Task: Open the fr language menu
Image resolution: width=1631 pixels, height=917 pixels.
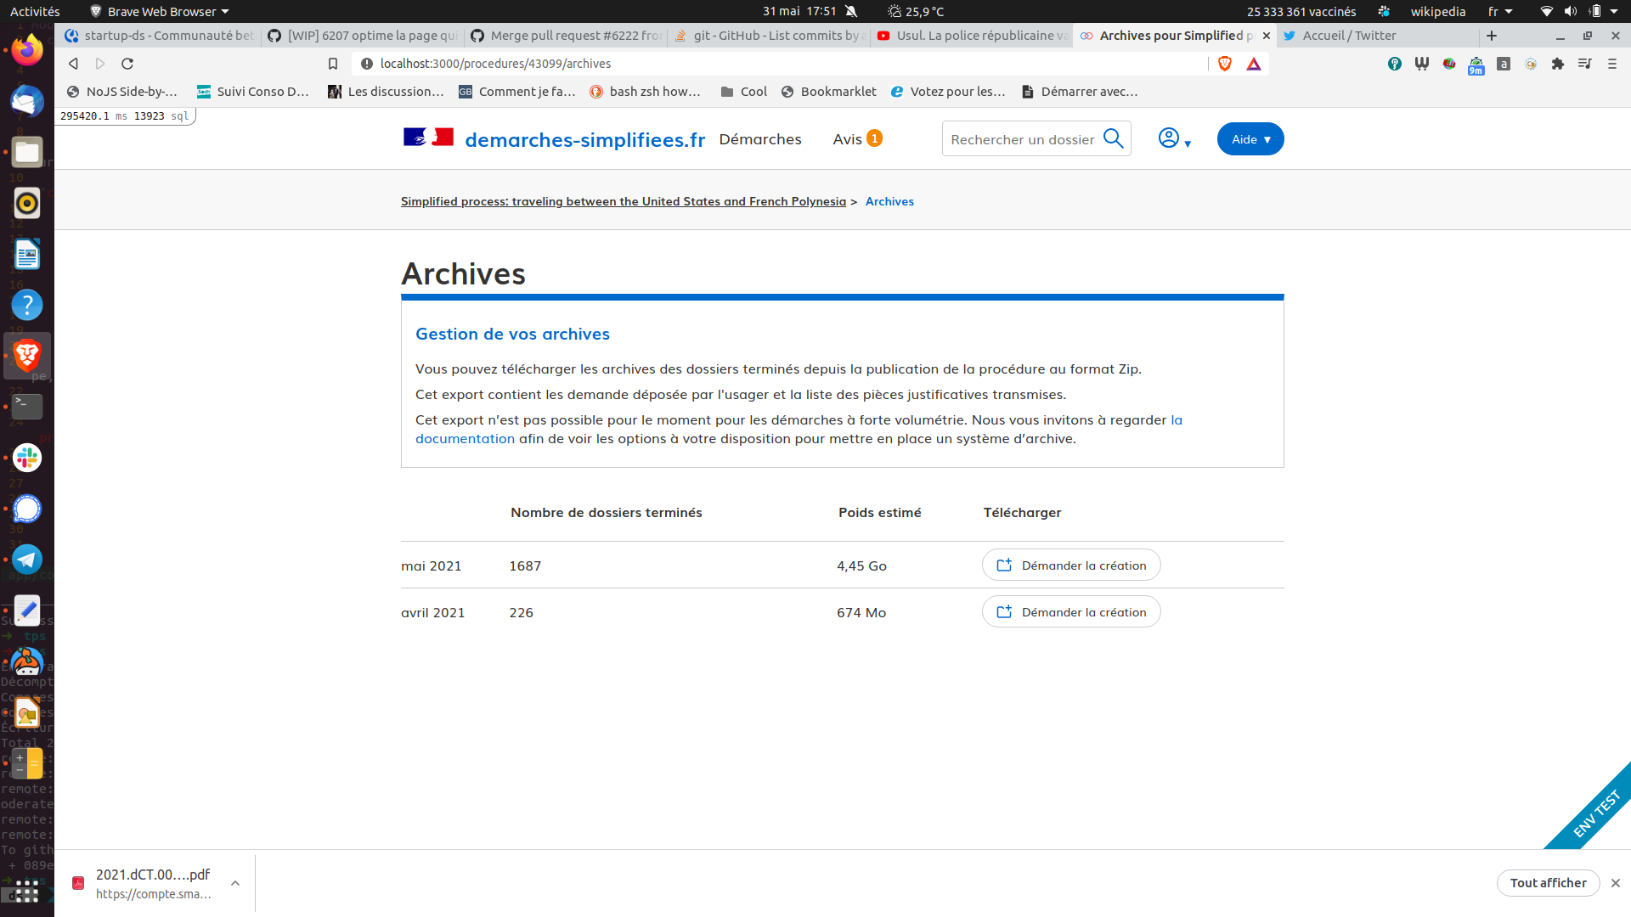Action: click(1500, 11)
